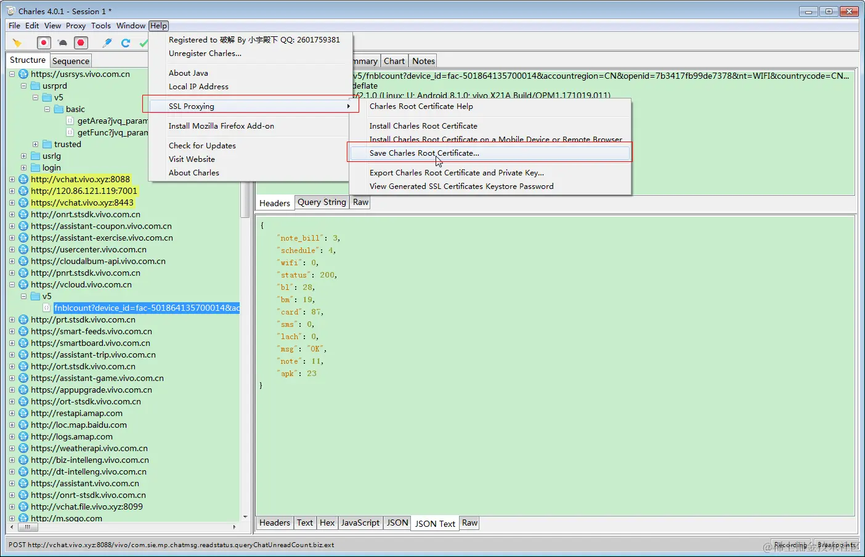The height and width of the screenshot is (557, 865).
Task: Click Unregister Charles in Help menu
Action: point(250,54)
